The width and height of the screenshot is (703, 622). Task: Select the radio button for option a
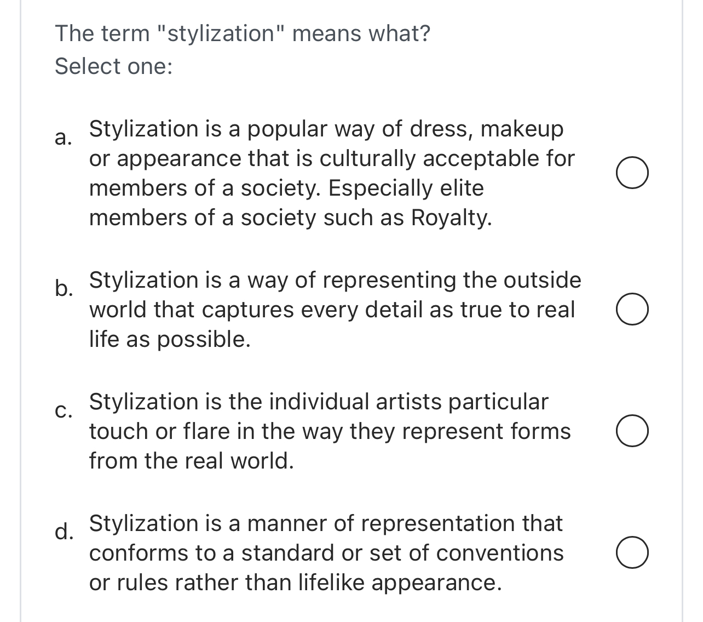coord(632,173)
